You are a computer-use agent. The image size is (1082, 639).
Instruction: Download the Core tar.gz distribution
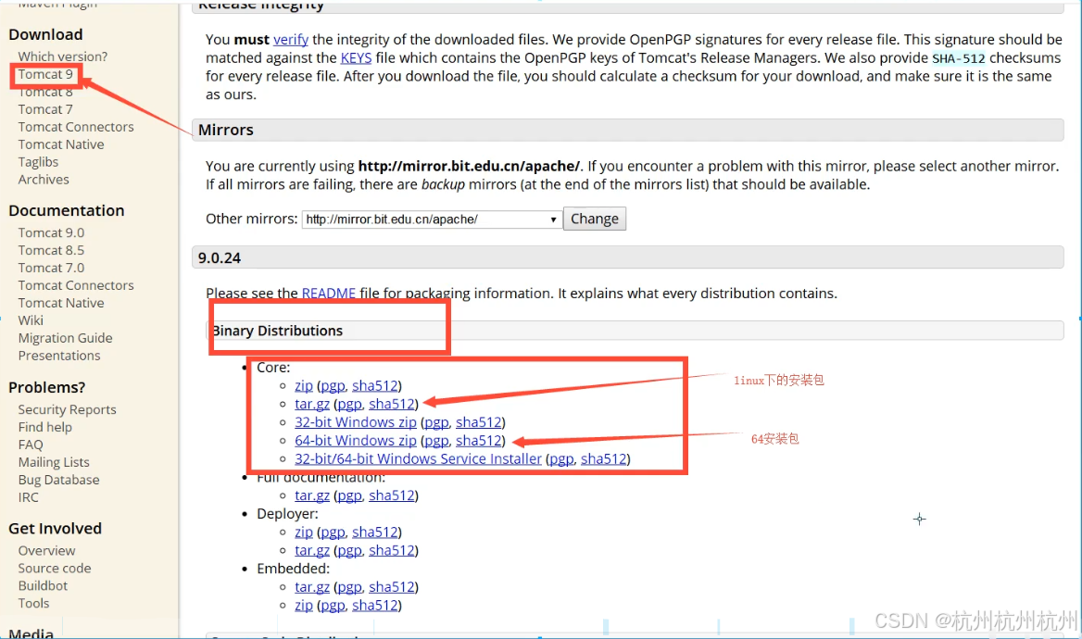pyautogui.click(x=312, y=405)
